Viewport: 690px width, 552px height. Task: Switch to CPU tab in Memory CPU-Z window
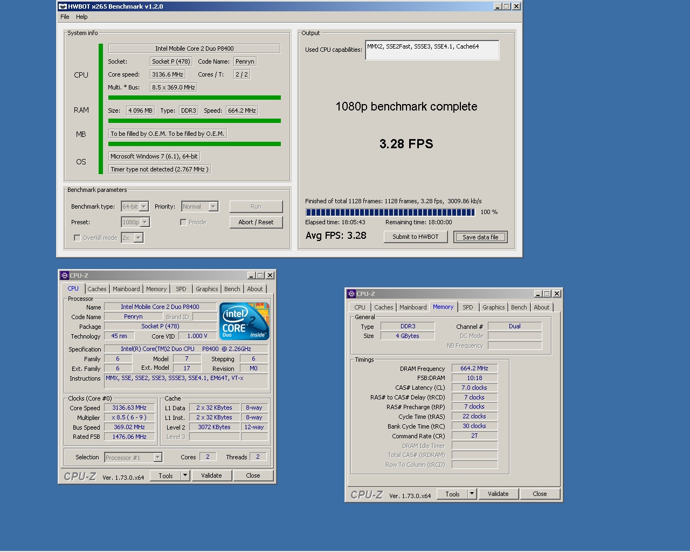pyautogui.click(x=360, y=307)
